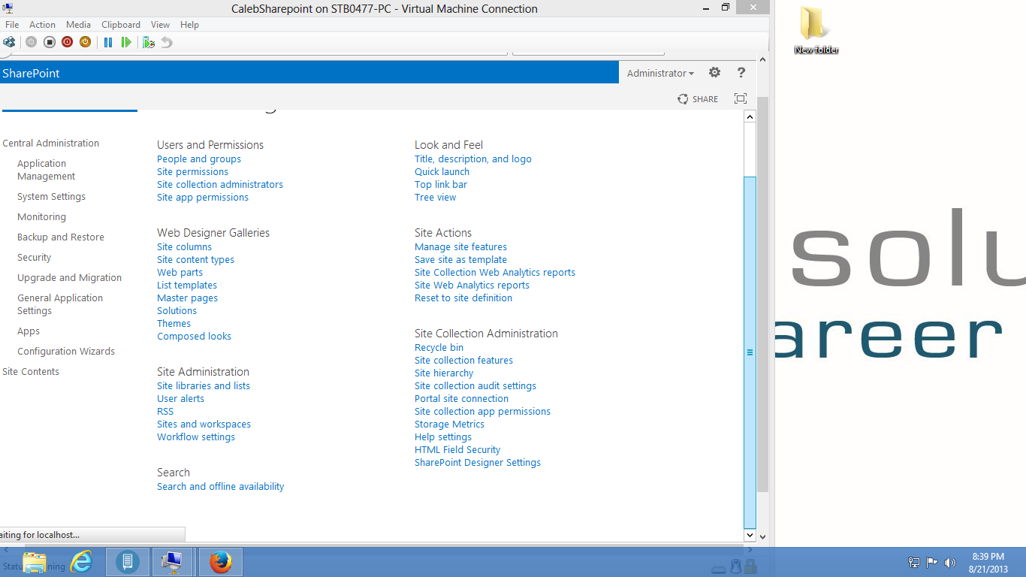The height and width of the screenshot is (577, 1026).
Task: Click the red Shut Down button
Action: click(67, 43)
